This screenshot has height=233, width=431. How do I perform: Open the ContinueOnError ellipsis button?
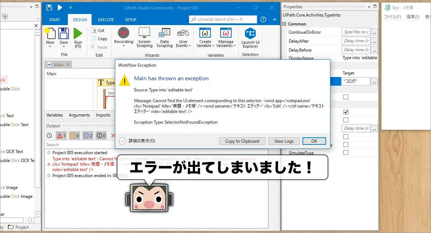374,32
